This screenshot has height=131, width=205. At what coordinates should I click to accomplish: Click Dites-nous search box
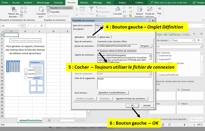tap(169, 2)
